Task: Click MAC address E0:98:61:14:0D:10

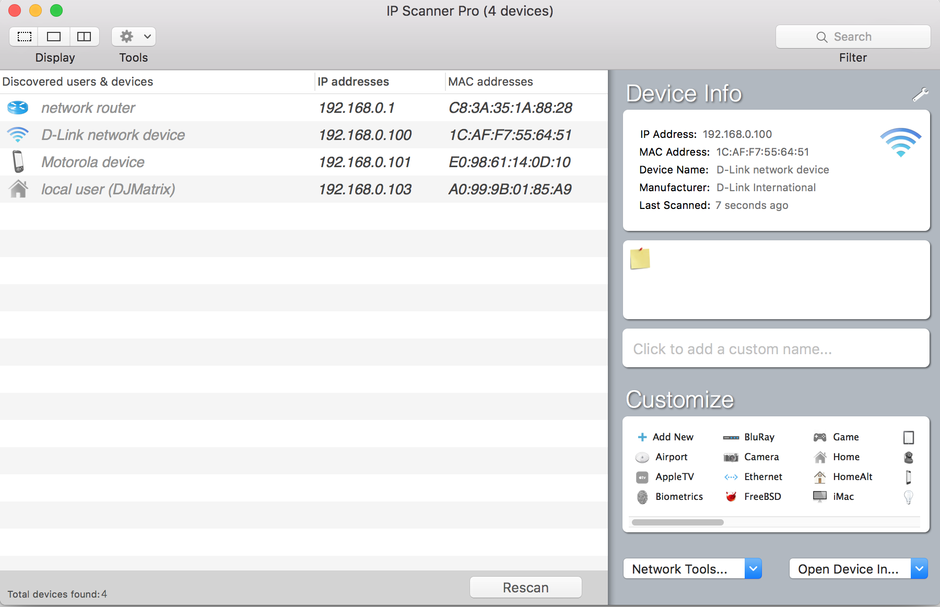Action: [x=510, y=162]
